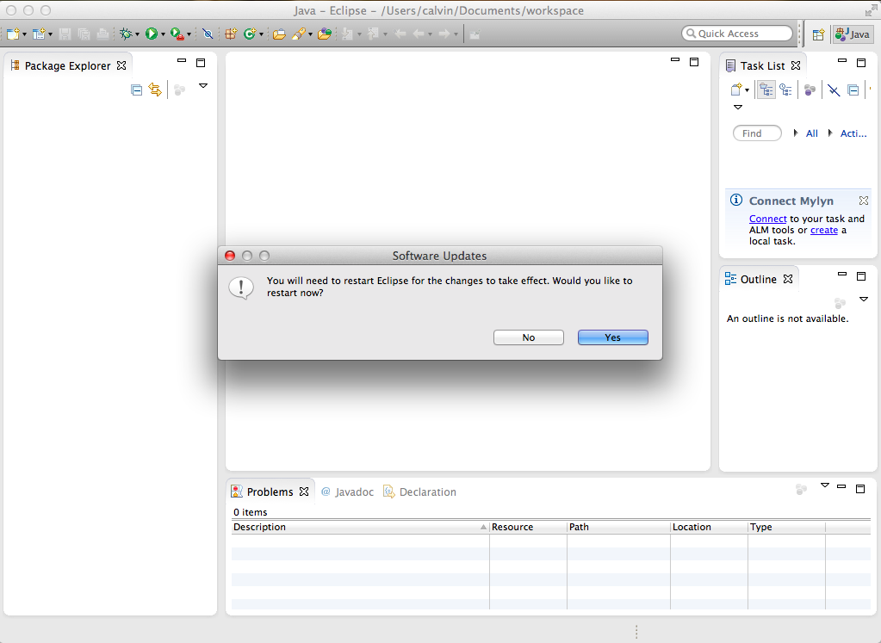
Task: Toggle Skip All Breakpoints in main toolbar
Action: click(208, 34)
